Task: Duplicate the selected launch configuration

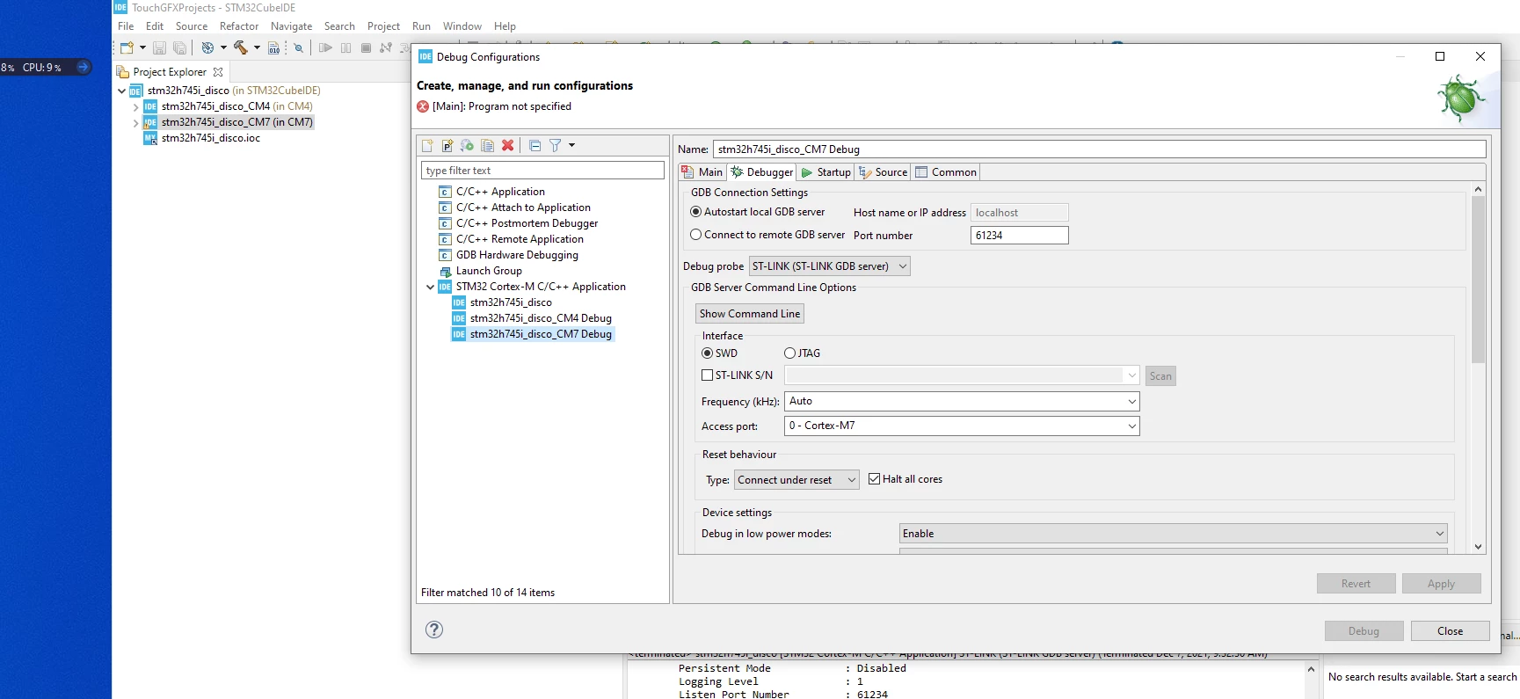Action: tap(487, 146)
